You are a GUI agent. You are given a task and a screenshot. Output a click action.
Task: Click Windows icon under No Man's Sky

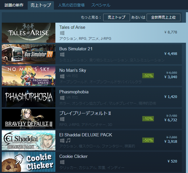[x=62, y=76]
